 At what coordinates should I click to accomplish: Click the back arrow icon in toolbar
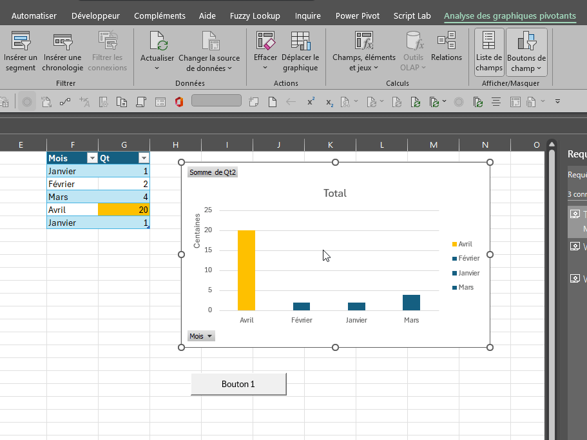pos(291,101)
